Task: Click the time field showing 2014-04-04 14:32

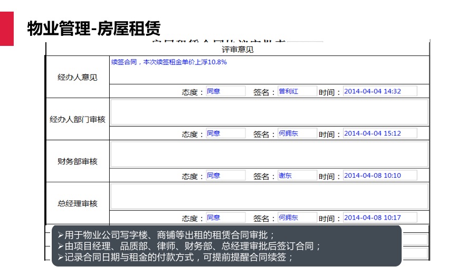Action: click(x=379, y=91)
